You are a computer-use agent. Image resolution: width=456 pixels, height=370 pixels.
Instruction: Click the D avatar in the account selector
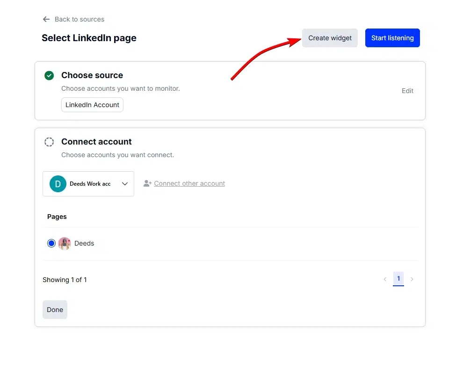(x=58, y=183)
